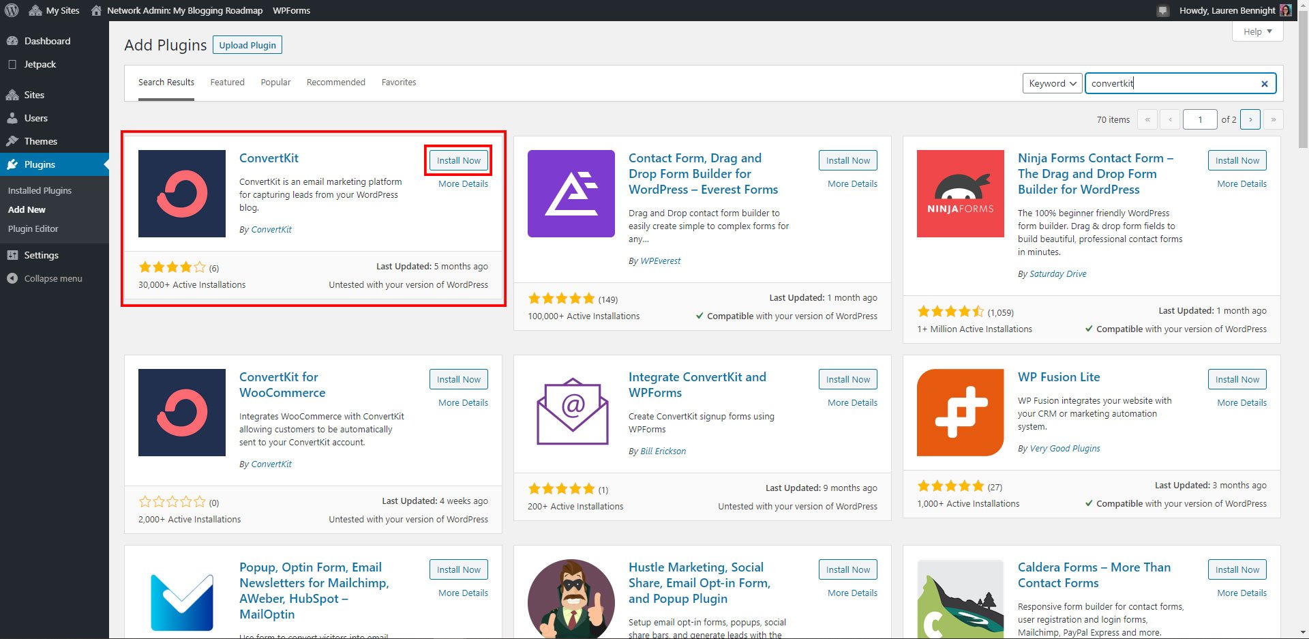Switch to Search Results tab
Viewport: 1309px width, 639px height.
coord(166,83)
